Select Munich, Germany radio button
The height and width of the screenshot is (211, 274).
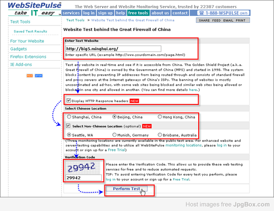click(x=114, y=135)
